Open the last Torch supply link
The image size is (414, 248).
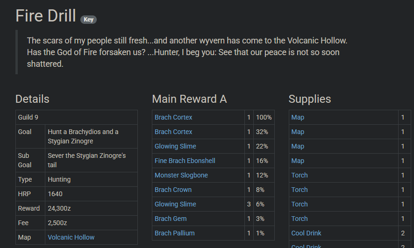point(300,219)
